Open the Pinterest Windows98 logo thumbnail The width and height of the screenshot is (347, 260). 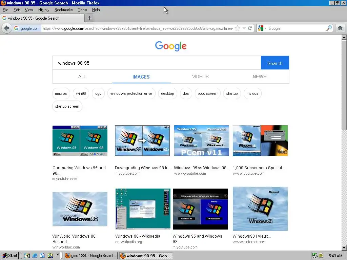pos(260,209)
